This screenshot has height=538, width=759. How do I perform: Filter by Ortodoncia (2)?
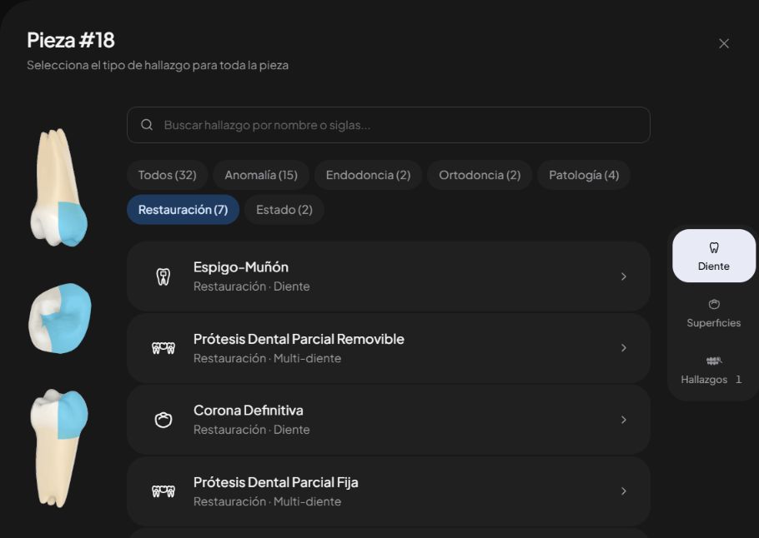[x=480, y=175]
